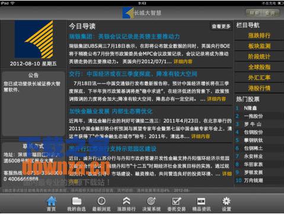Open 委托交易 via the checkmark icon
284x214 pixels.
point(177,201)
